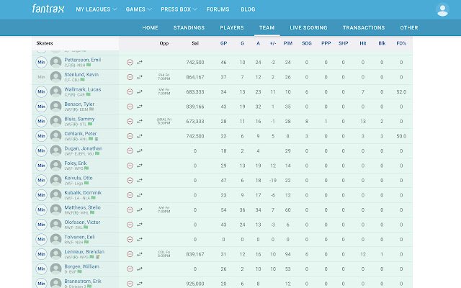Expand the GAMES dropdown
Viewport: 461px width, 288px height.
tap(138, 9)
